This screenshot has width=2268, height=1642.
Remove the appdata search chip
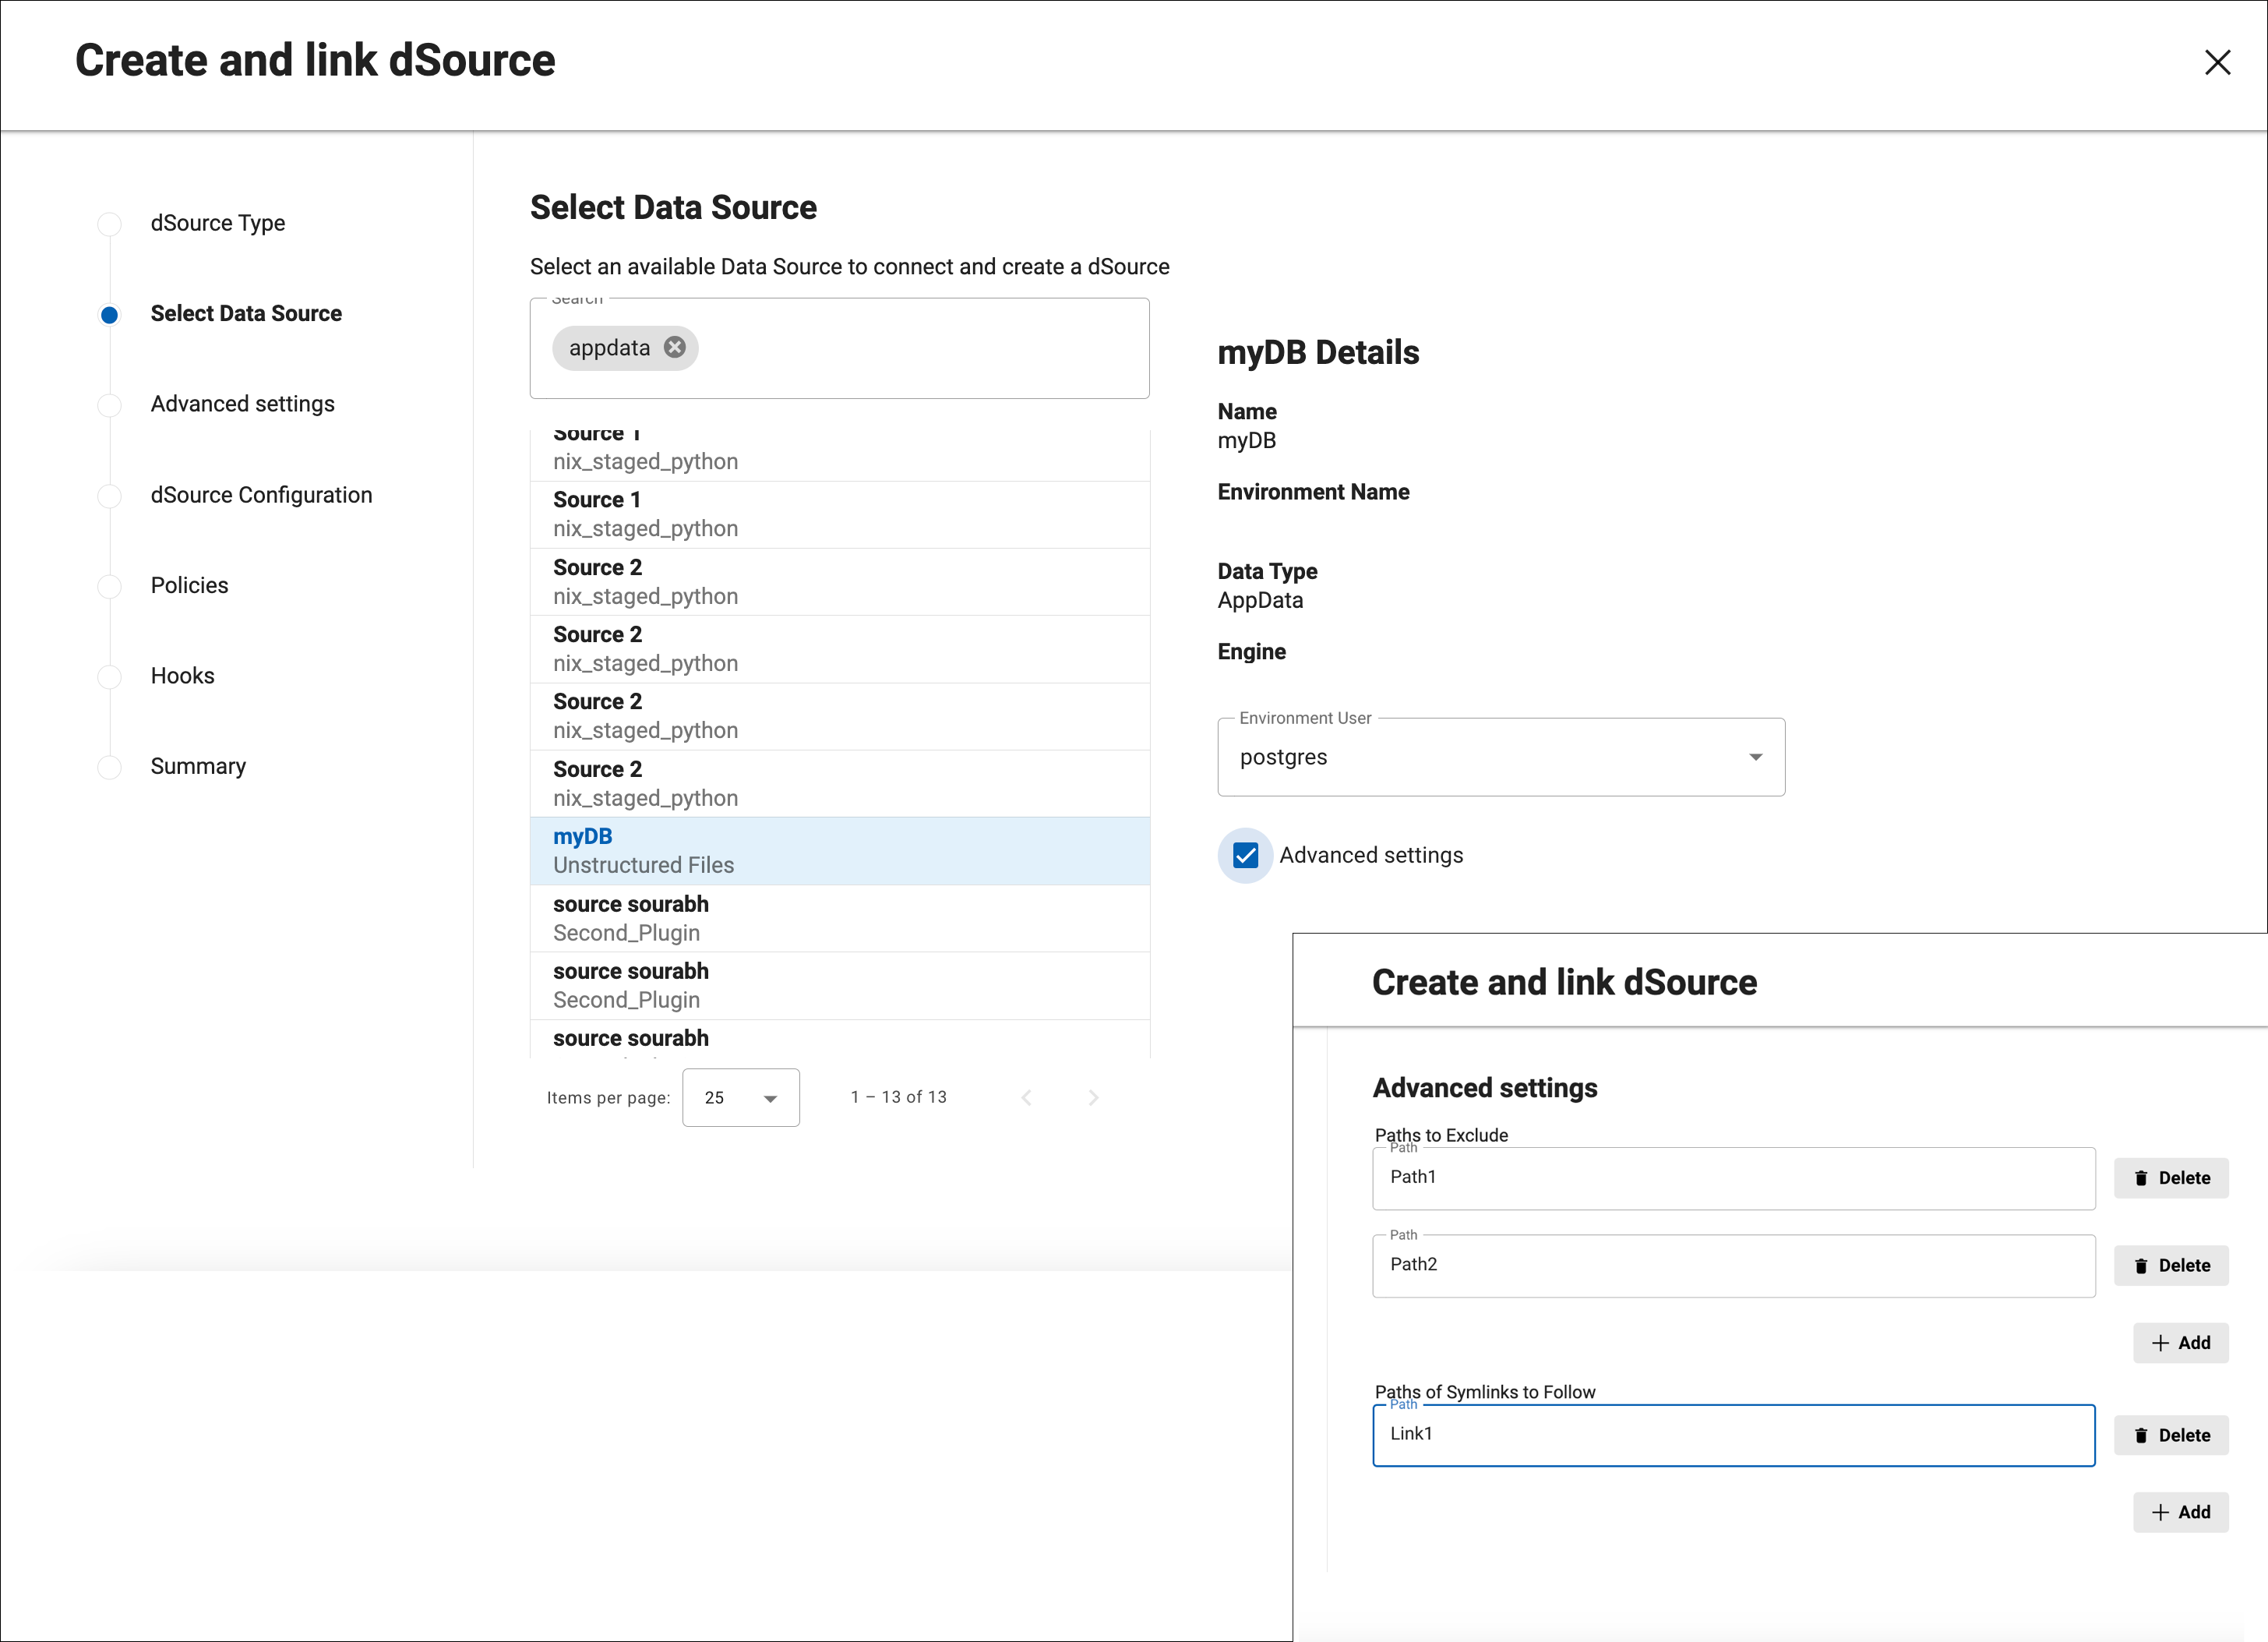click(x=675, y=347)
